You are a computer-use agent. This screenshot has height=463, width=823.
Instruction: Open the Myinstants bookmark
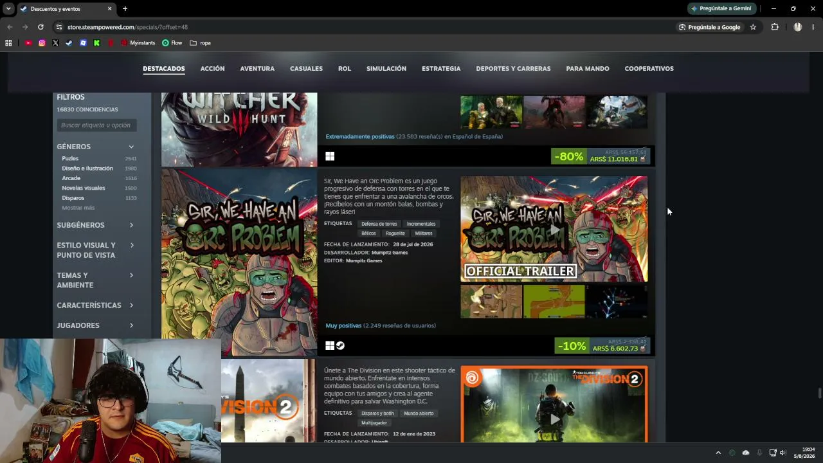point(138,43)
